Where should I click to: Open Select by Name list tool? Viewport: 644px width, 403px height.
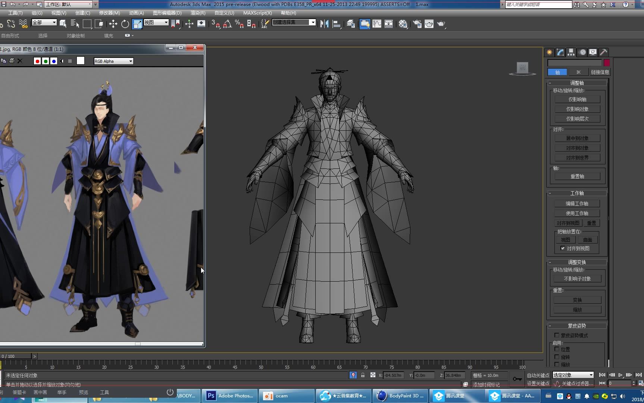pyautogui.click(x=75, y=24)
